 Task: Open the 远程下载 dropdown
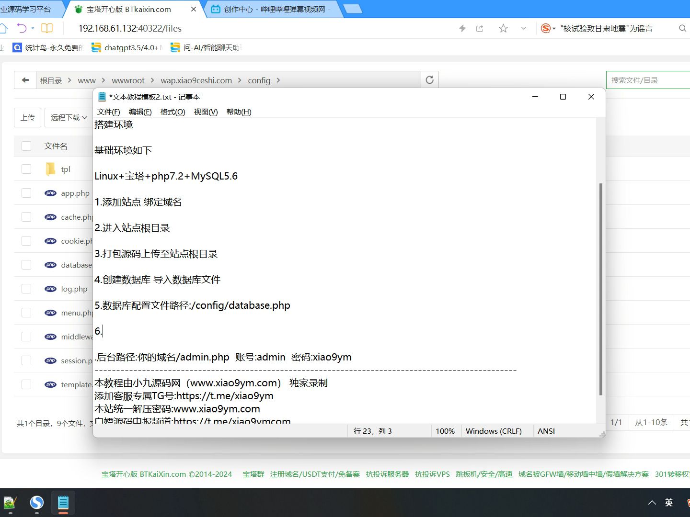(x=69, y=117)
